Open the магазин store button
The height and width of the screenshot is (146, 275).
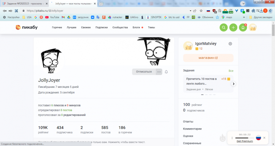click(x=208, y=58)
